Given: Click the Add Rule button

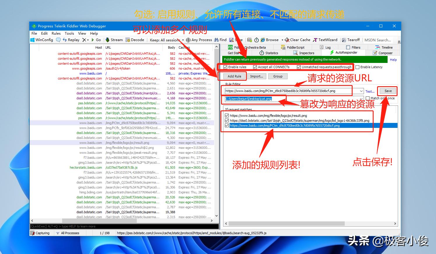Looking at the screenshot, I should (x=234, y=76).
